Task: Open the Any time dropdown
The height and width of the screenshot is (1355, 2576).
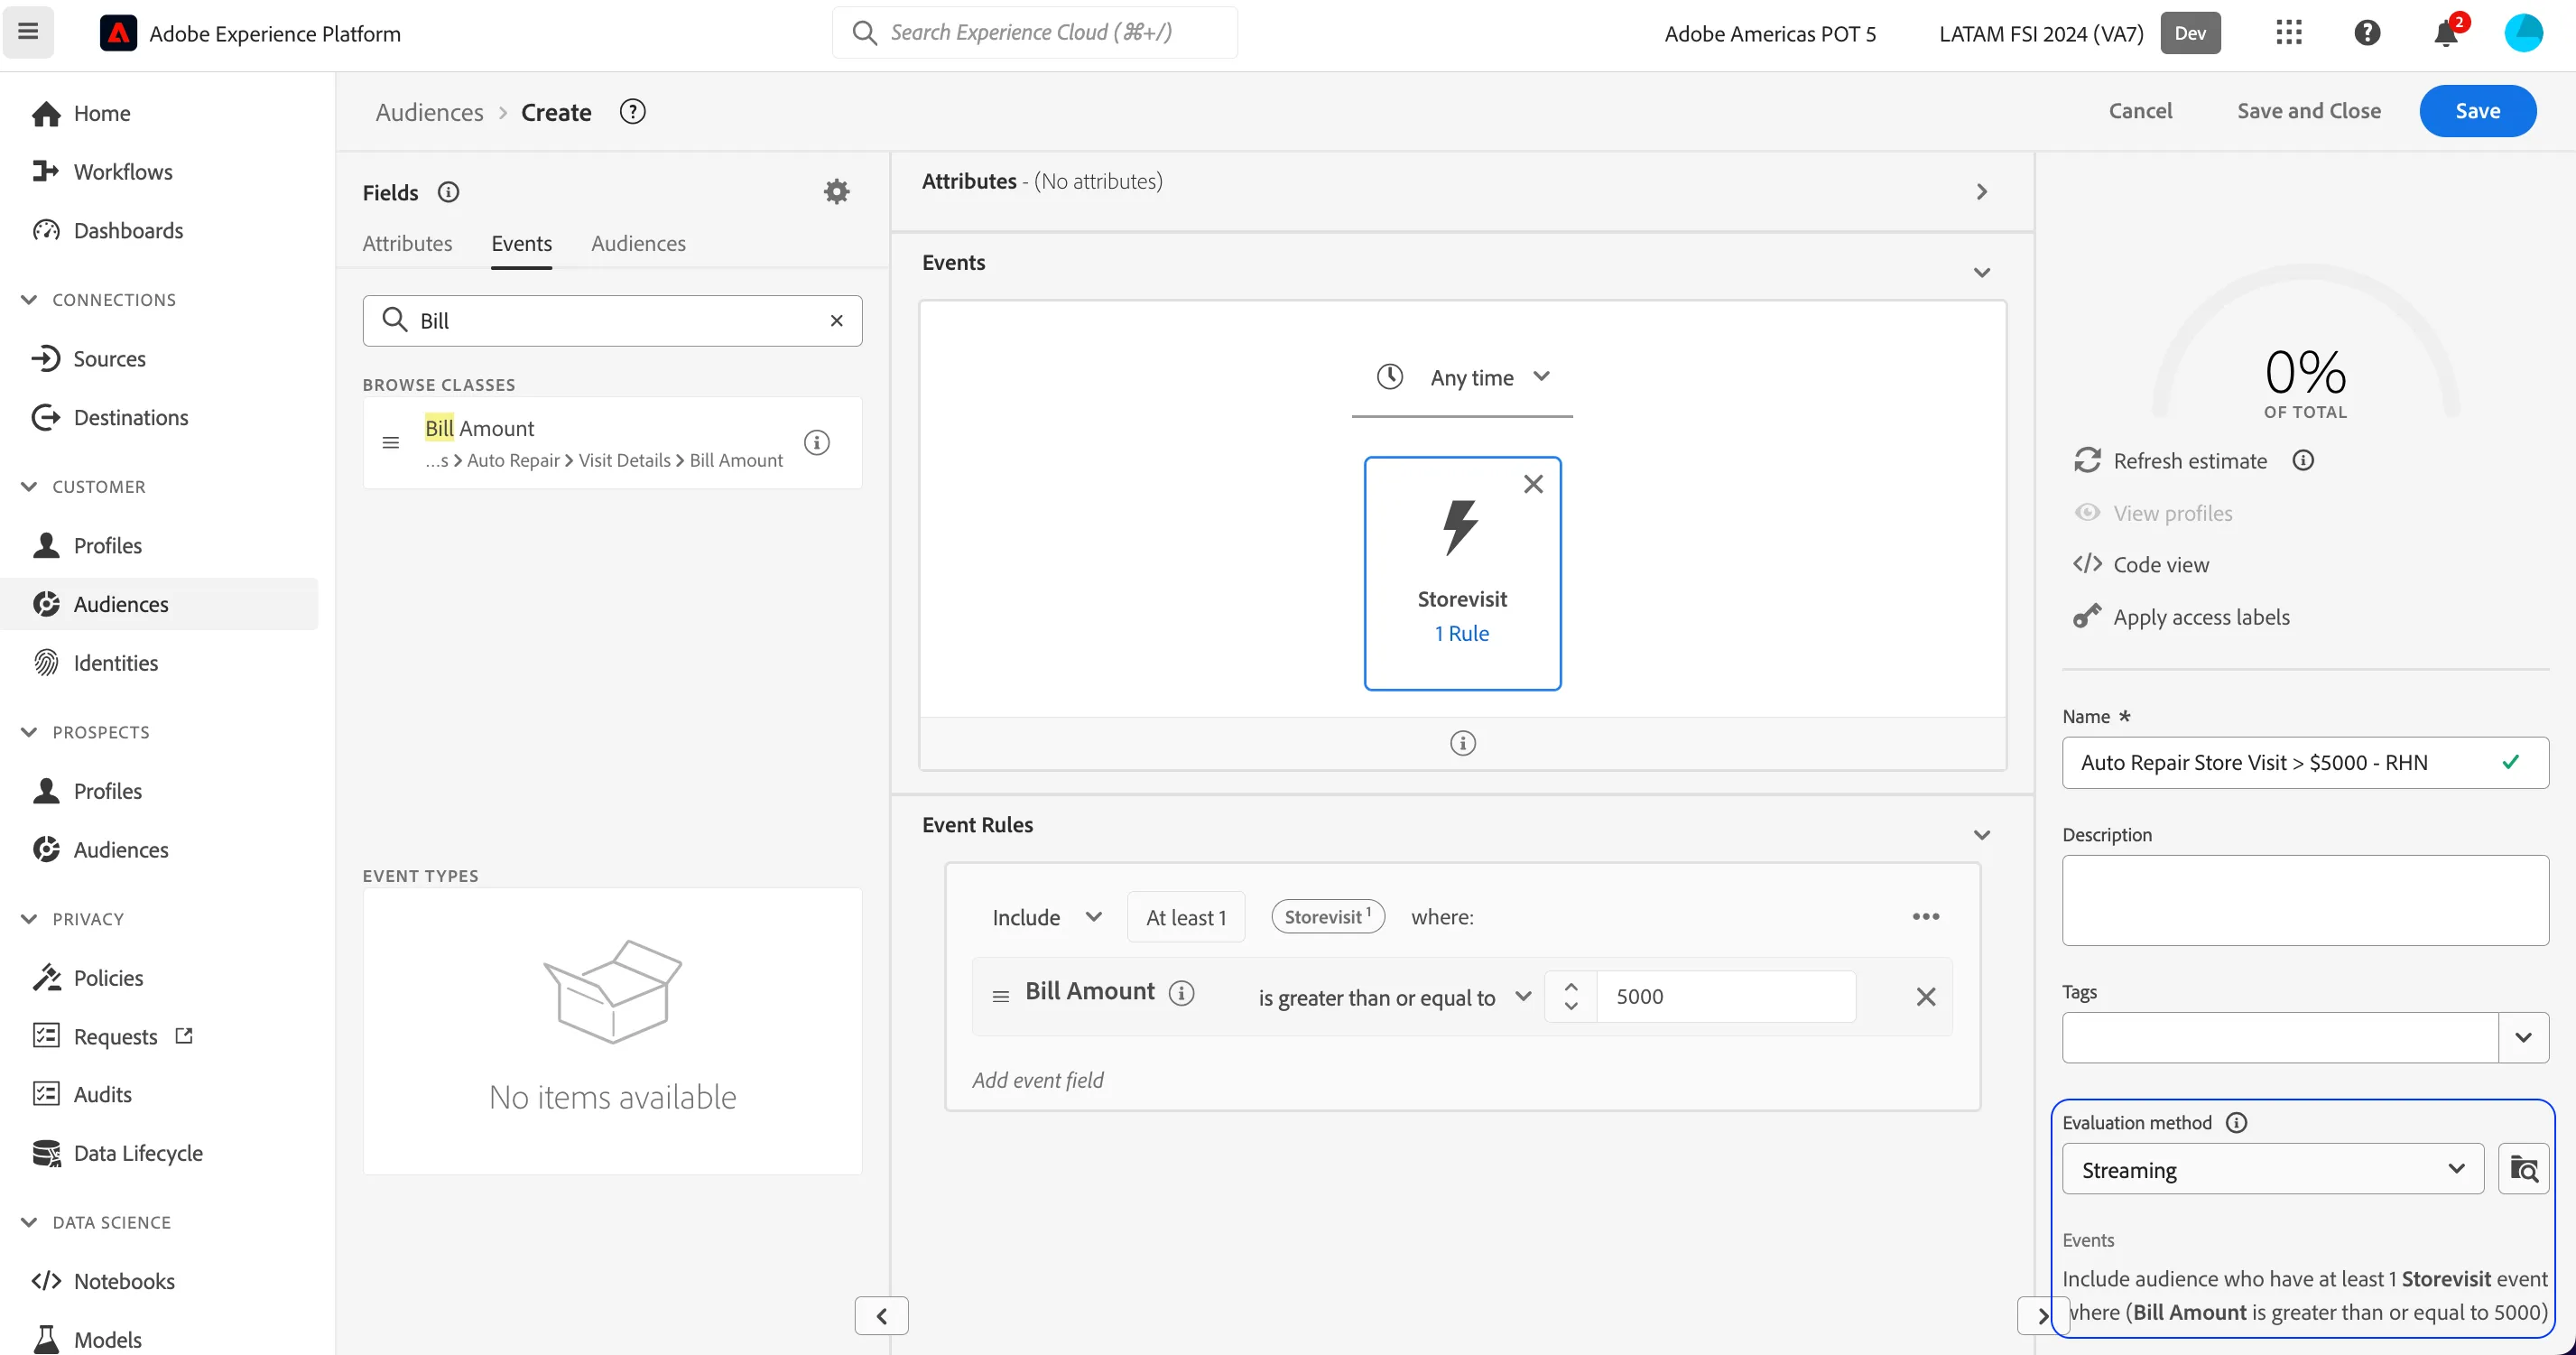Action: (x=1462, y=378)
